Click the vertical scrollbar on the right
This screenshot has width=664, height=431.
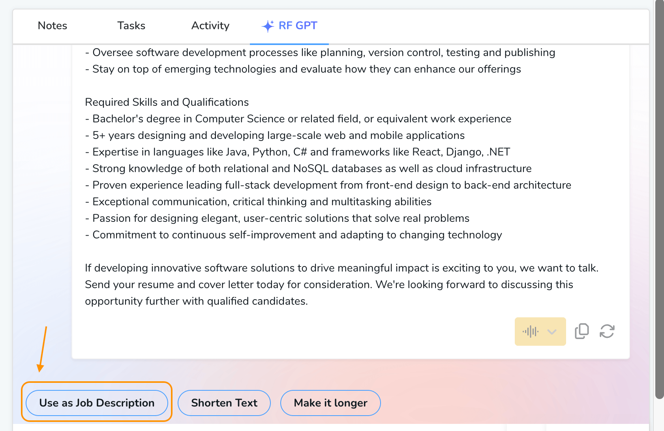tap(659, 197)
